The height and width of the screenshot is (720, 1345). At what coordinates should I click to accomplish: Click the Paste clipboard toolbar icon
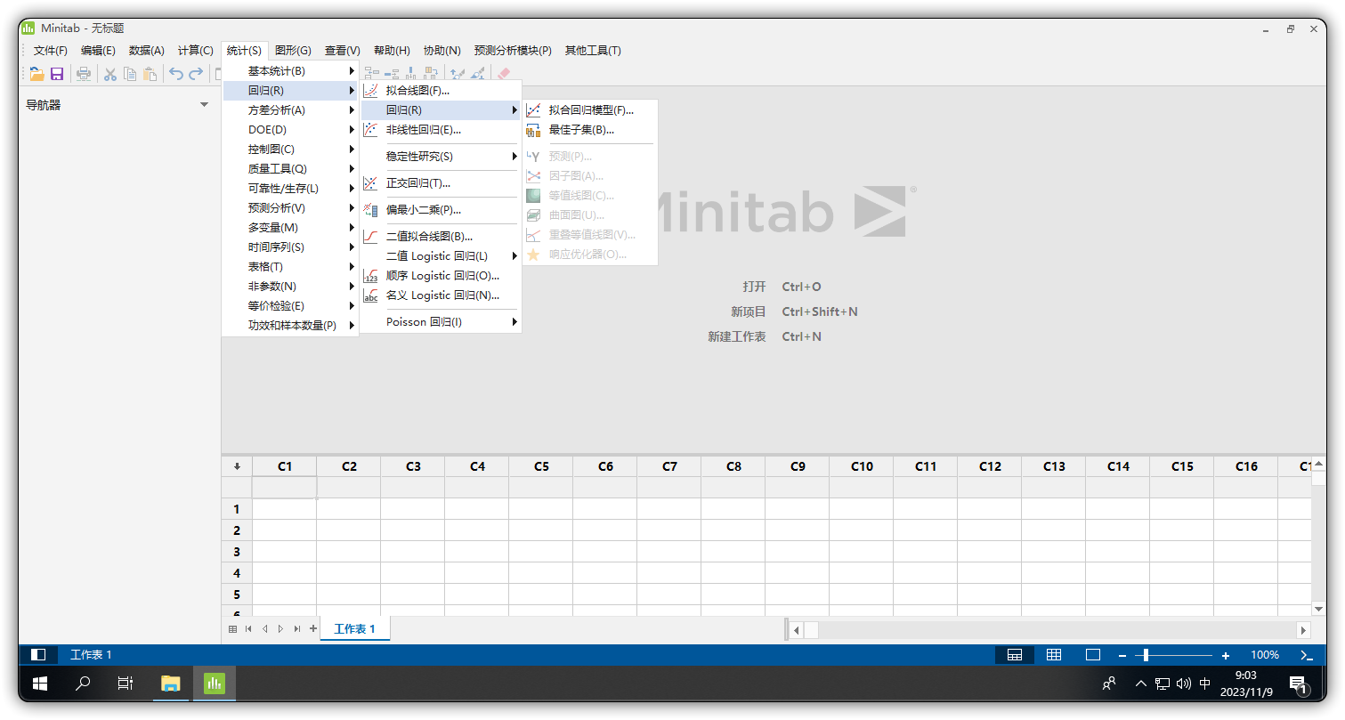[150, 75]
